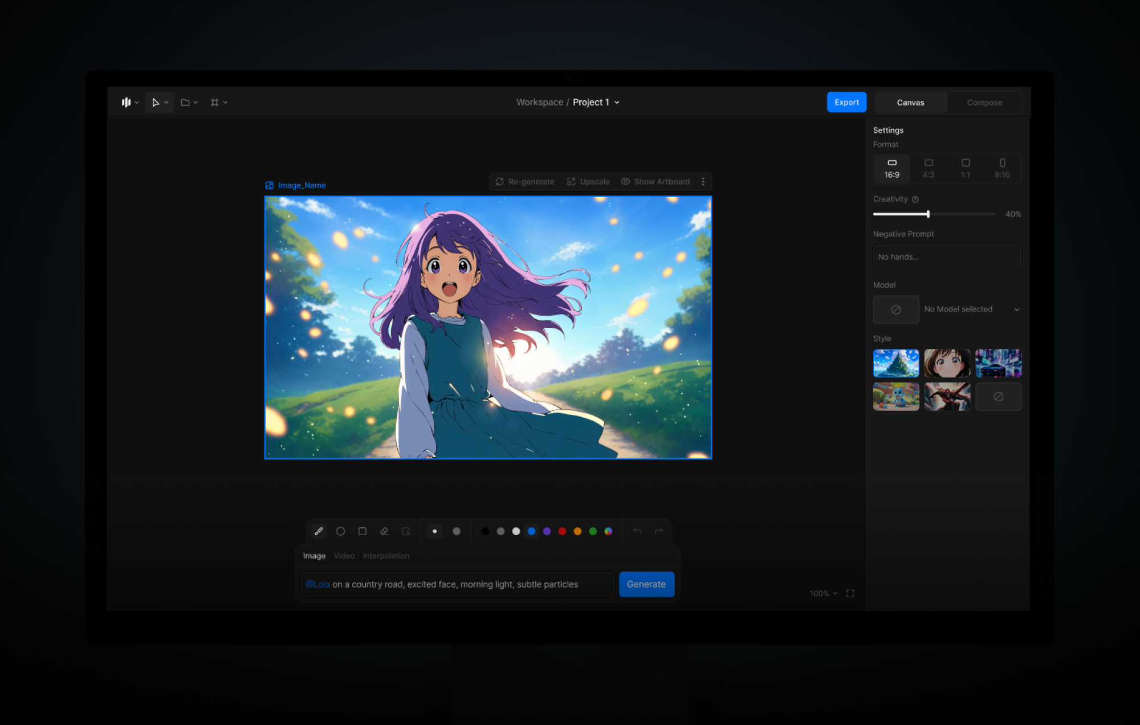Click the undo arrow icon
This screenshot has width=1140, height=725.
click(x=637, y=531)
